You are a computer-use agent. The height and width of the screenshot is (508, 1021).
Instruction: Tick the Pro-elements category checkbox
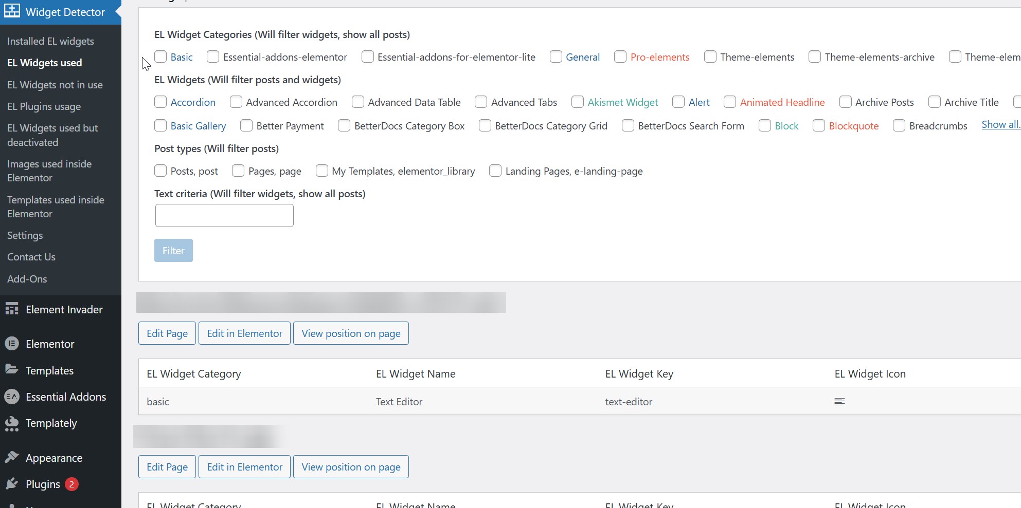click(620, 57)
